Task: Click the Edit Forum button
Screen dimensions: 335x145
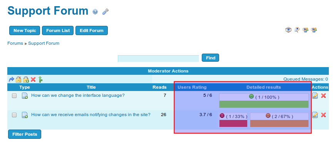Action: pos(92,30)
